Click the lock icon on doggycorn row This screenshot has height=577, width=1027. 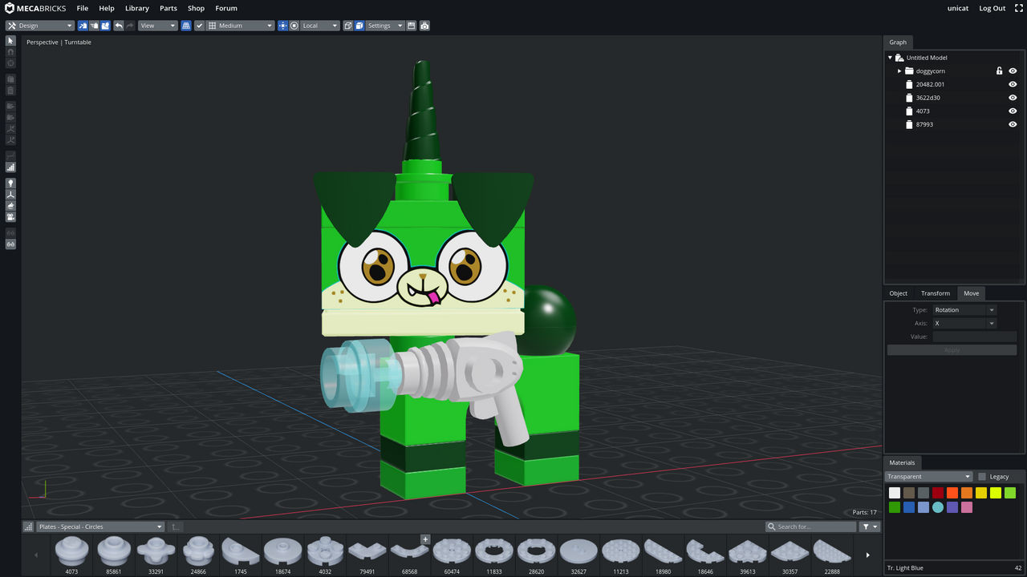(x=1000, y=71)
